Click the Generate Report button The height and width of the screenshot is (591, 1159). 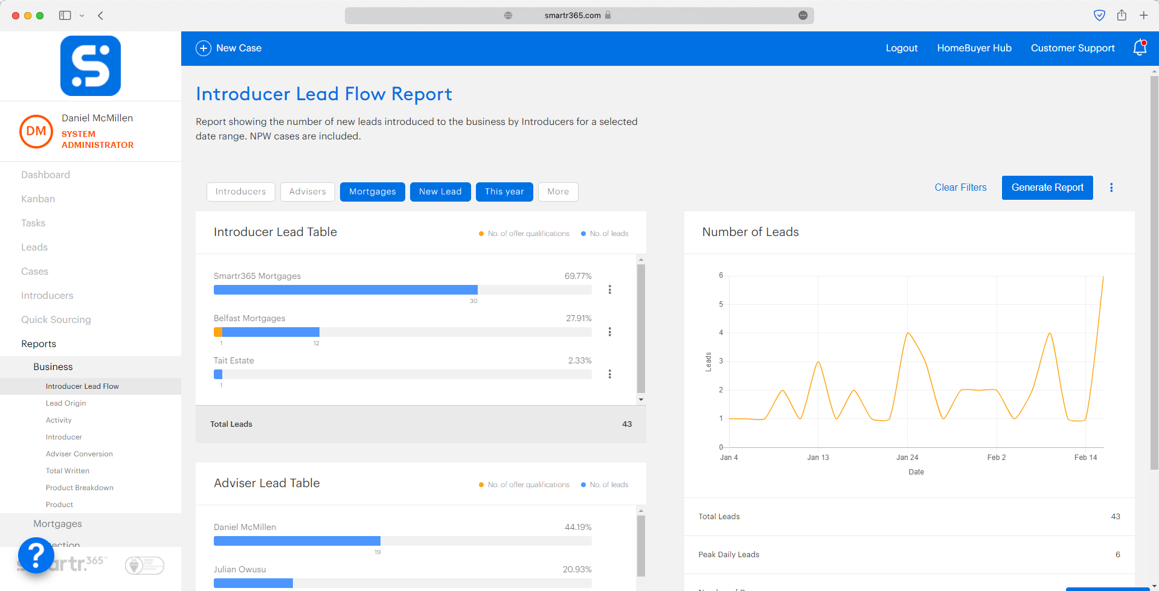1047,187
